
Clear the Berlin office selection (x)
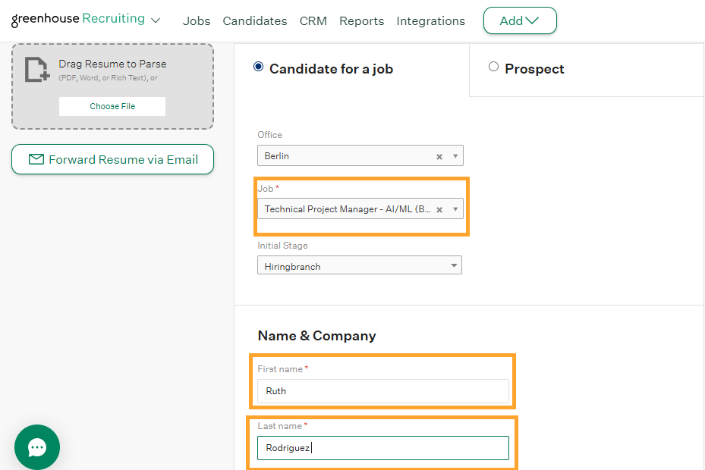pyautogui.click(x=439, y=157)
